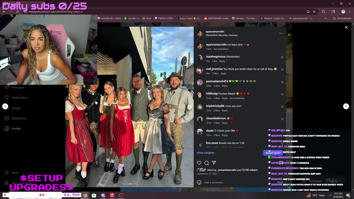The image size is (354, 199).
Task: Open Discord in the taskbar
Action: pyautogui.click(x=103, y=195)
